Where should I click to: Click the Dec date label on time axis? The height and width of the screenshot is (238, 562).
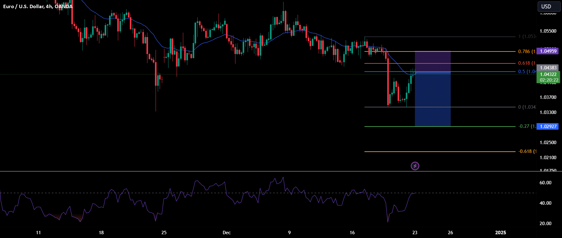coord(227,233)
